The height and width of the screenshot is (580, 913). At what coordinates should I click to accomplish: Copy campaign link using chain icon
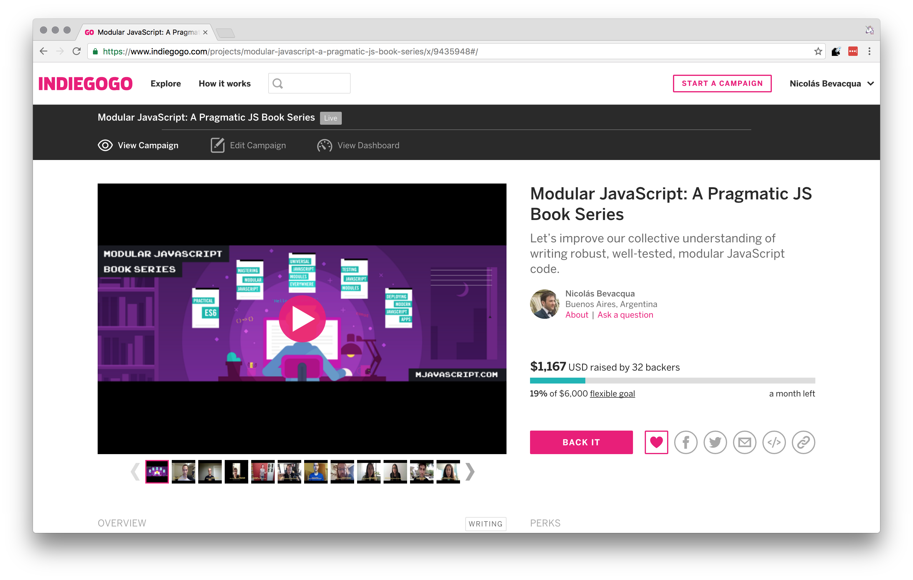[x=803, y=442]
